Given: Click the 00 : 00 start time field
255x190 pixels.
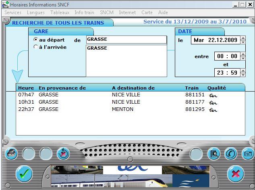Looking at the screenshot, I should (227, 56).
